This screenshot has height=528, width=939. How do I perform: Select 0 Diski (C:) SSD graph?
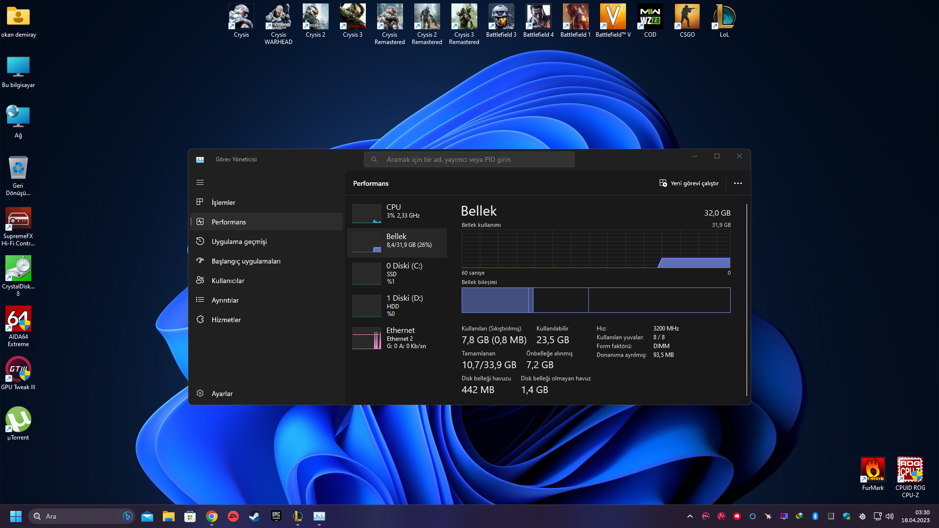point(366,273)
